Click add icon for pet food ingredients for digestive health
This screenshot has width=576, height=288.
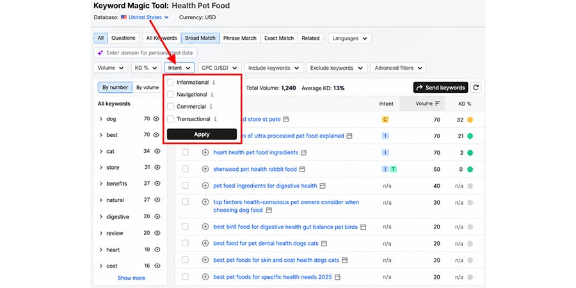pyautogui.click(x=205, y=186)
